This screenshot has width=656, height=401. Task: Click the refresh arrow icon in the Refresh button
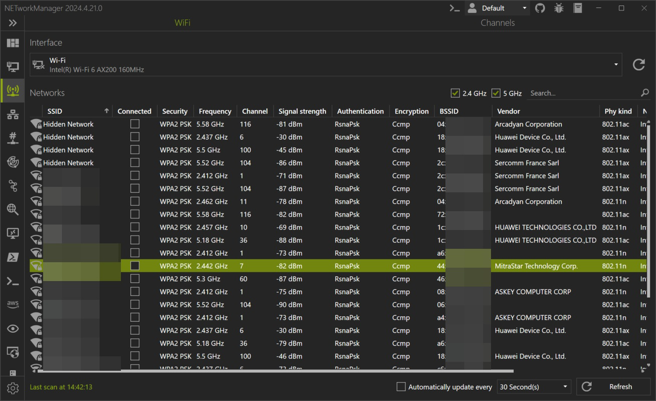[587, 386]
